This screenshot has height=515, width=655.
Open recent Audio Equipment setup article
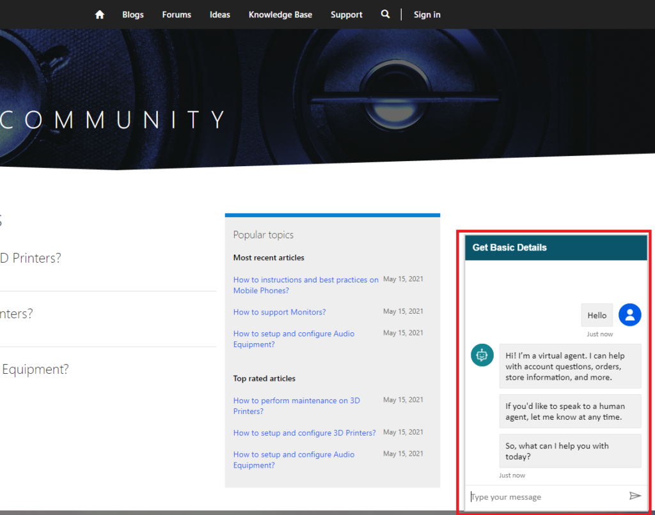(x=294, y=339)
